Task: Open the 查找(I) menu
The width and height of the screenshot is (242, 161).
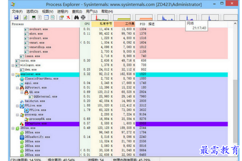Action: click(77, 11)
